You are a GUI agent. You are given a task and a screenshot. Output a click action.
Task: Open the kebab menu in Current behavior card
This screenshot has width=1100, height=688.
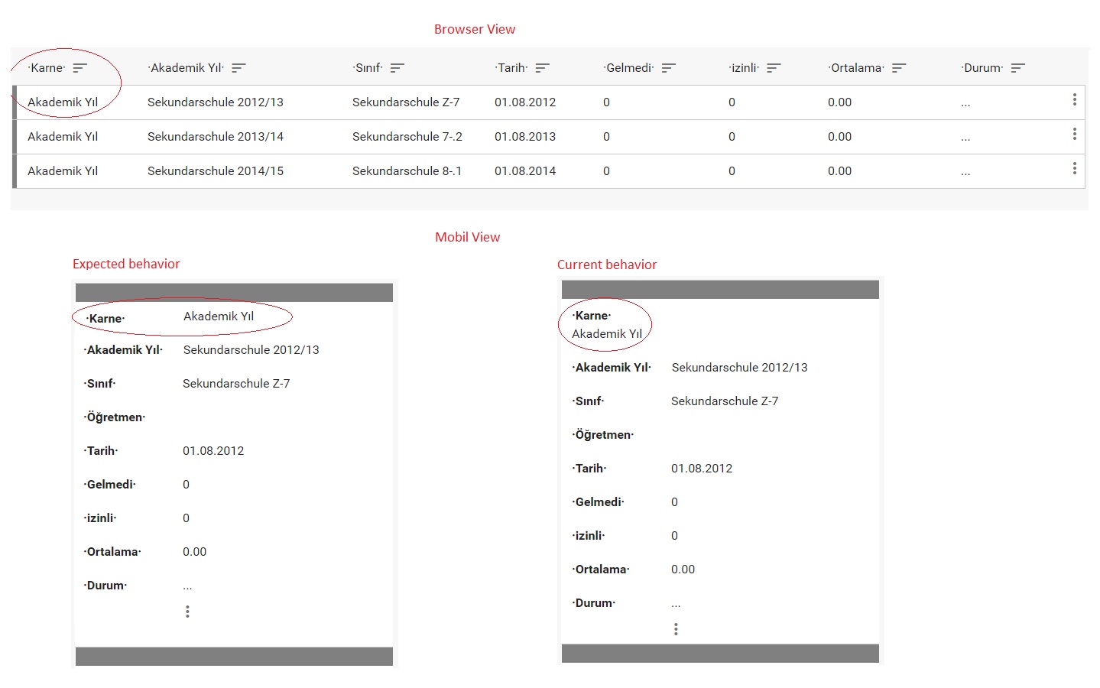click(675, 628)
